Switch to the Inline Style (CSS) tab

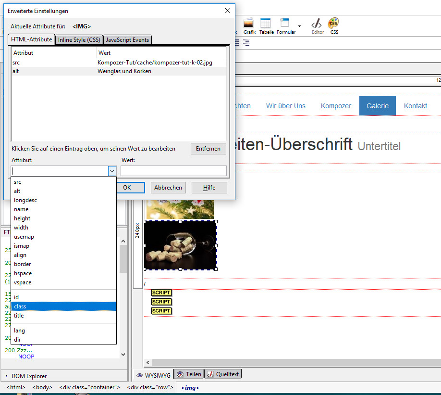point(79,40)
